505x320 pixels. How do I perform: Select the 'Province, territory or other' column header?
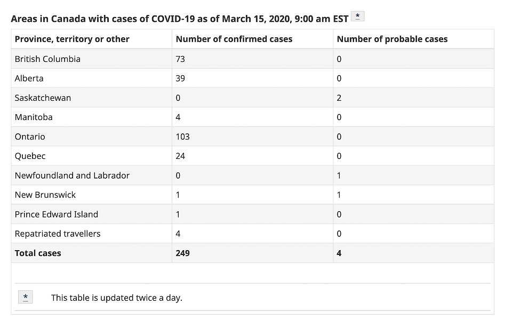click(x=72, y=39)
